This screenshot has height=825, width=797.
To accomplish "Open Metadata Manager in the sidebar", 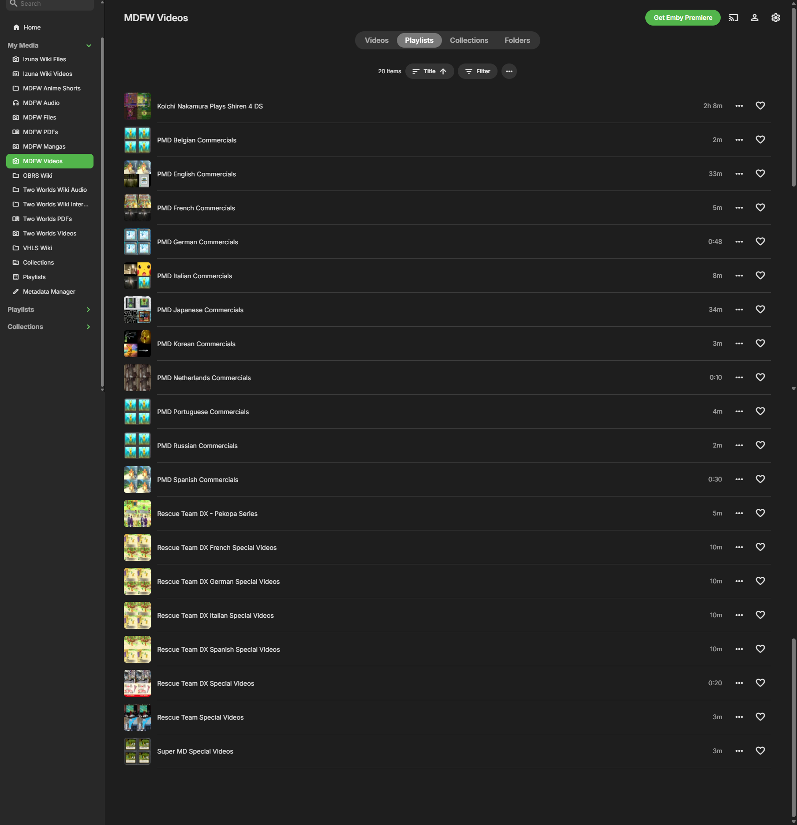I will [x=49, y=291].
